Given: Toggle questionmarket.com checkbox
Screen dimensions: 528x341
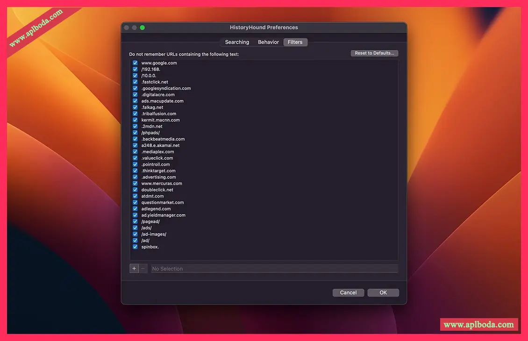Looking at the screenshot, I should [135, 202].
